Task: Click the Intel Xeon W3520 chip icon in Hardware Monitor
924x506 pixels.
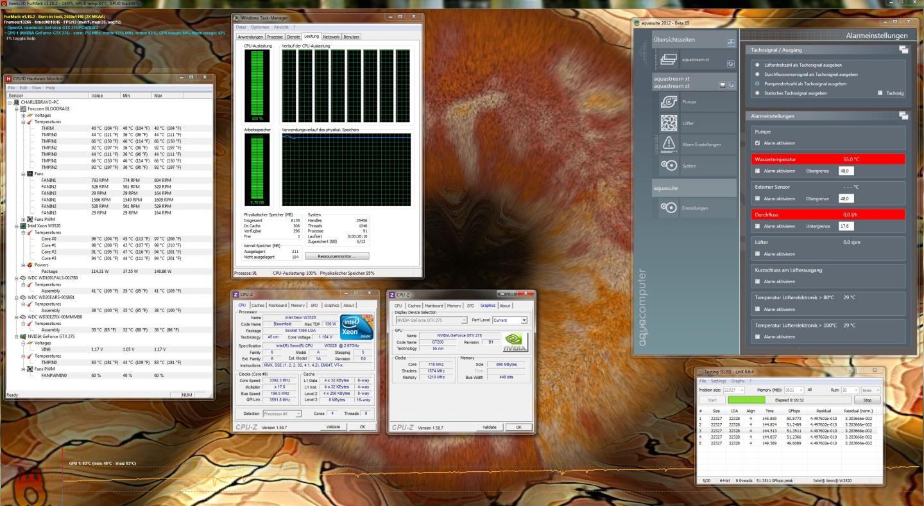Action: 24,226
